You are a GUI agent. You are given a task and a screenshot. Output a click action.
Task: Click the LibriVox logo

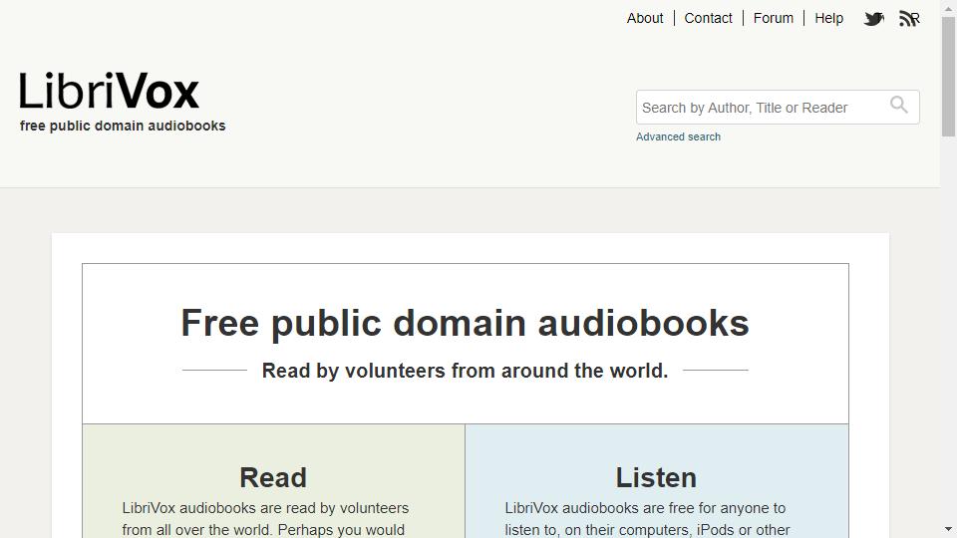click(110, 91)
